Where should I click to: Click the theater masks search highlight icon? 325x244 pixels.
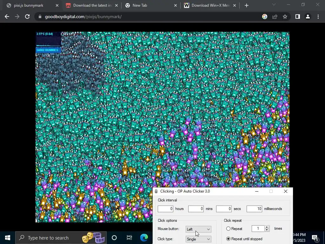point(93,238)
